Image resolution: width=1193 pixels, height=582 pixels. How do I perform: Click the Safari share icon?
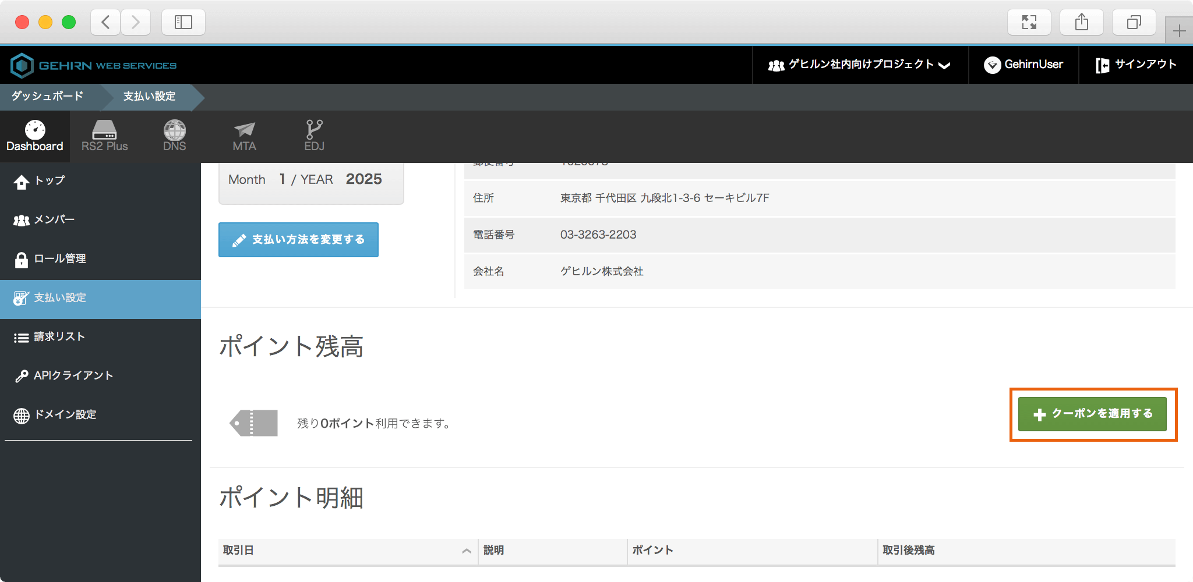[1081, 23]
